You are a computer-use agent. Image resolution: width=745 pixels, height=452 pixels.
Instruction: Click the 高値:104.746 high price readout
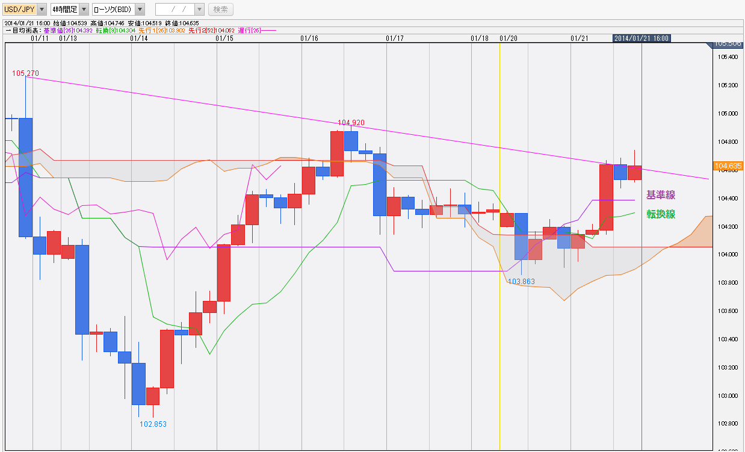pyautogui.click(x=108, y=23)
